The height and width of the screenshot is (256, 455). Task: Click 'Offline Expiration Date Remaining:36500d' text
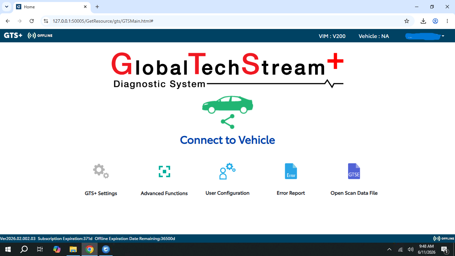135,239
